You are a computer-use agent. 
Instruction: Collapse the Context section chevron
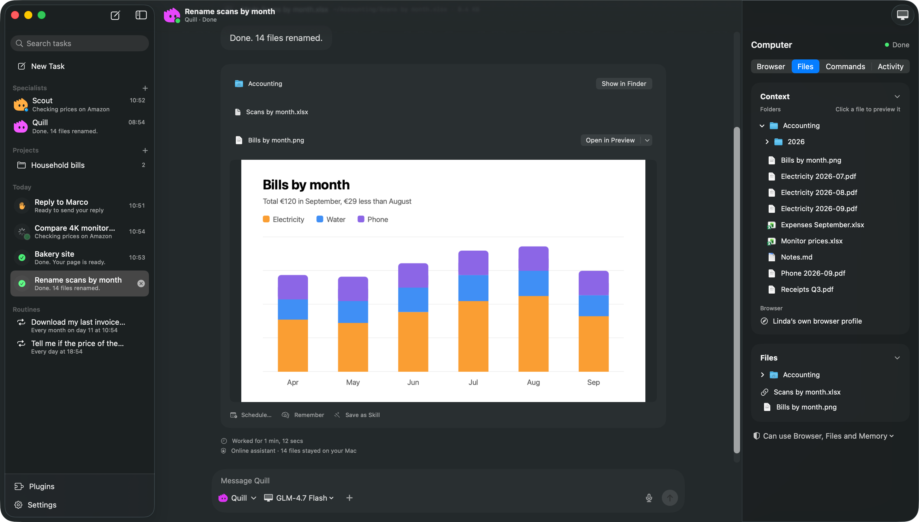coord(897,96)
